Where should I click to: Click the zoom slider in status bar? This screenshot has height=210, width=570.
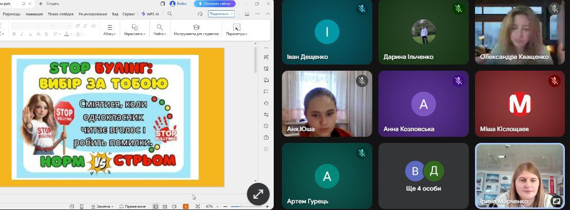[x=241, y=206]
